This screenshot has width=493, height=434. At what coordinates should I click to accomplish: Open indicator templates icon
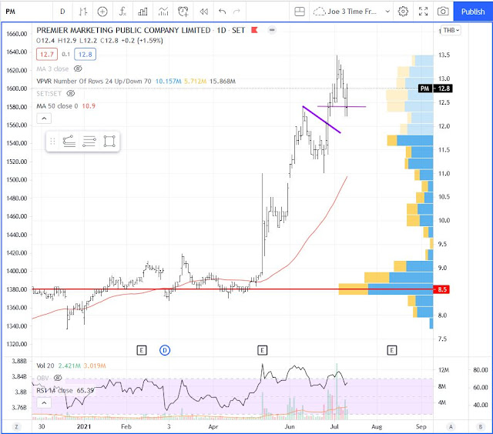coord(163,12)
